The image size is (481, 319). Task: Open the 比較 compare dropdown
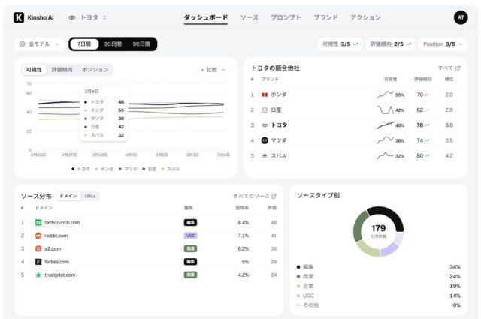pos(213,70)
